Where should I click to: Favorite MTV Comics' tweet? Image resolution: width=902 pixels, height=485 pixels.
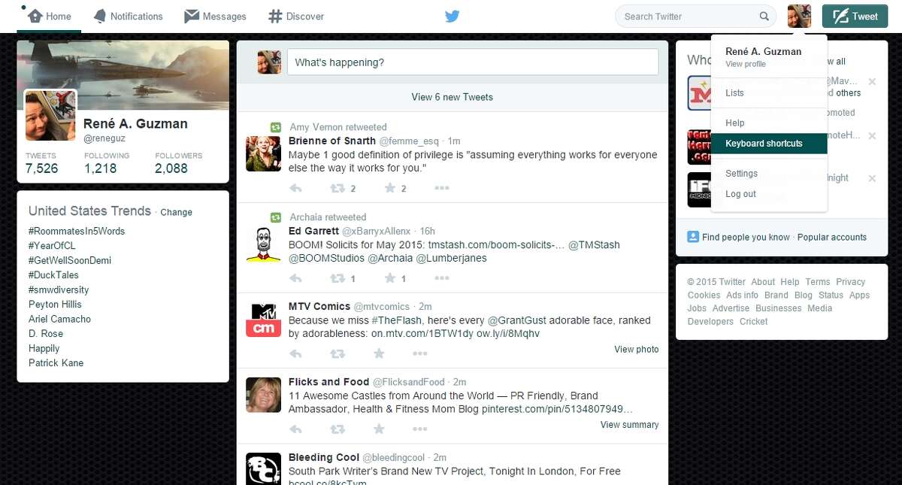[379, 353]
